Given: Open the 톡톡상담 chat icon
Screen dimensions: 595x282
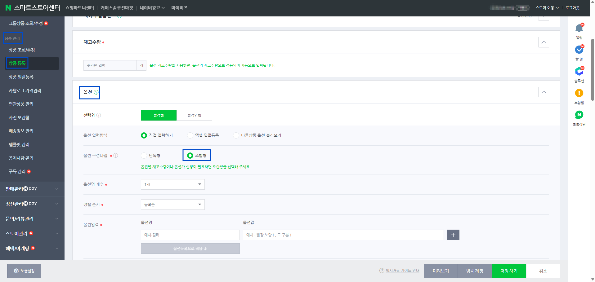Looking at the screenshot, I should point(579,115).
